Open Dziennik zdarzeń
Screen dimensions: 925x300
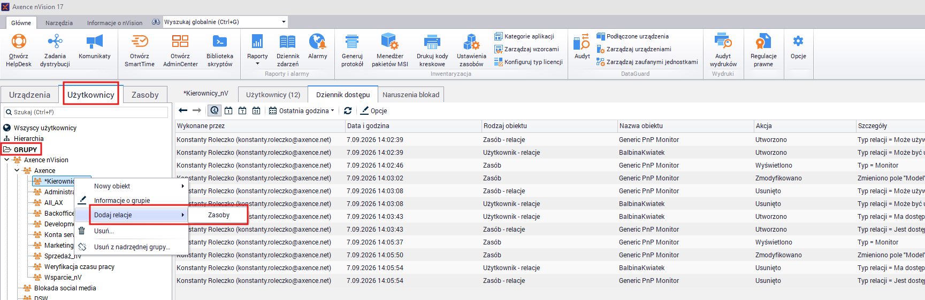click(x=288, y=50)
